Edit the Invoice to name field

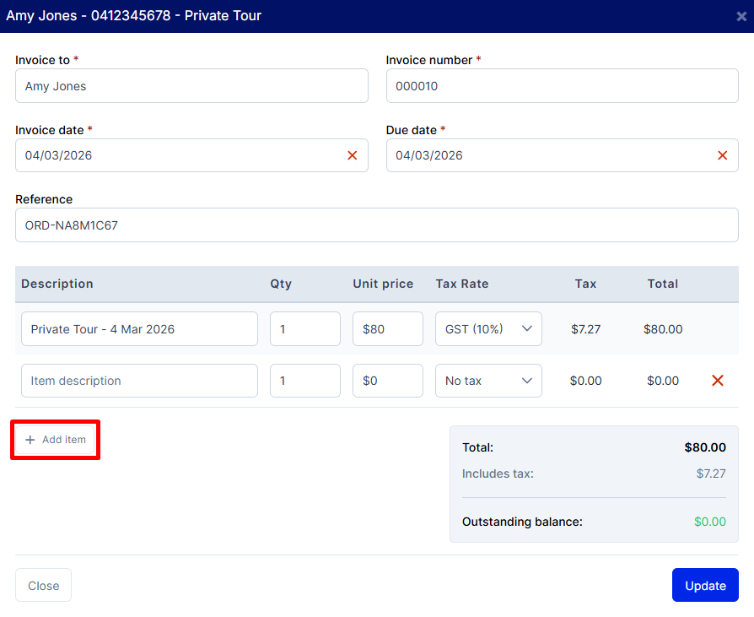[191, 86]
